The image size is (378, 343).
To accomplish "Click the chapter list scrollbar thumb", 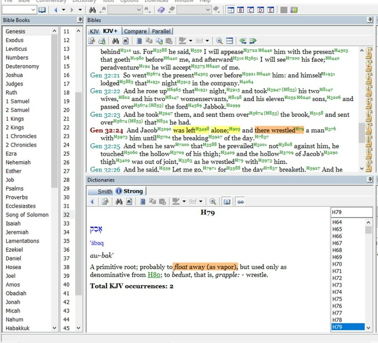I will click(79, 193).
